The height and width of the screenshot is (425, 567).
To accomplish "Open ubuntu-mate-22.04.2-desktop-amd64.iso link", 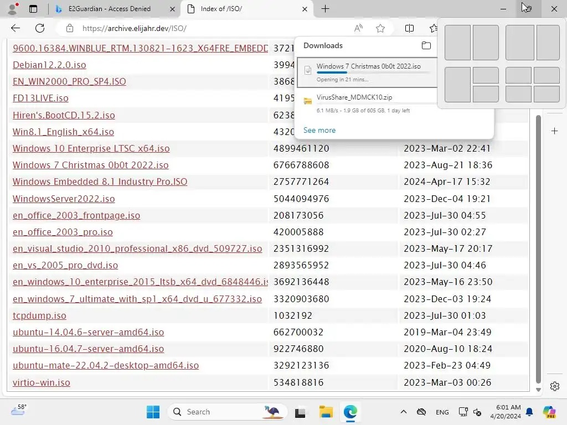I will pyautogui.click(x=106, y=365).
